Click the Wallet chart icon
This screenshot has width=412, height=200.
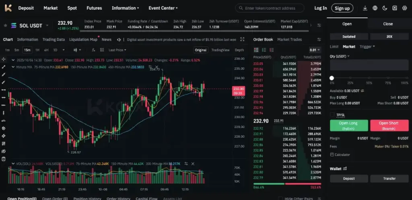tap(345, 169)
